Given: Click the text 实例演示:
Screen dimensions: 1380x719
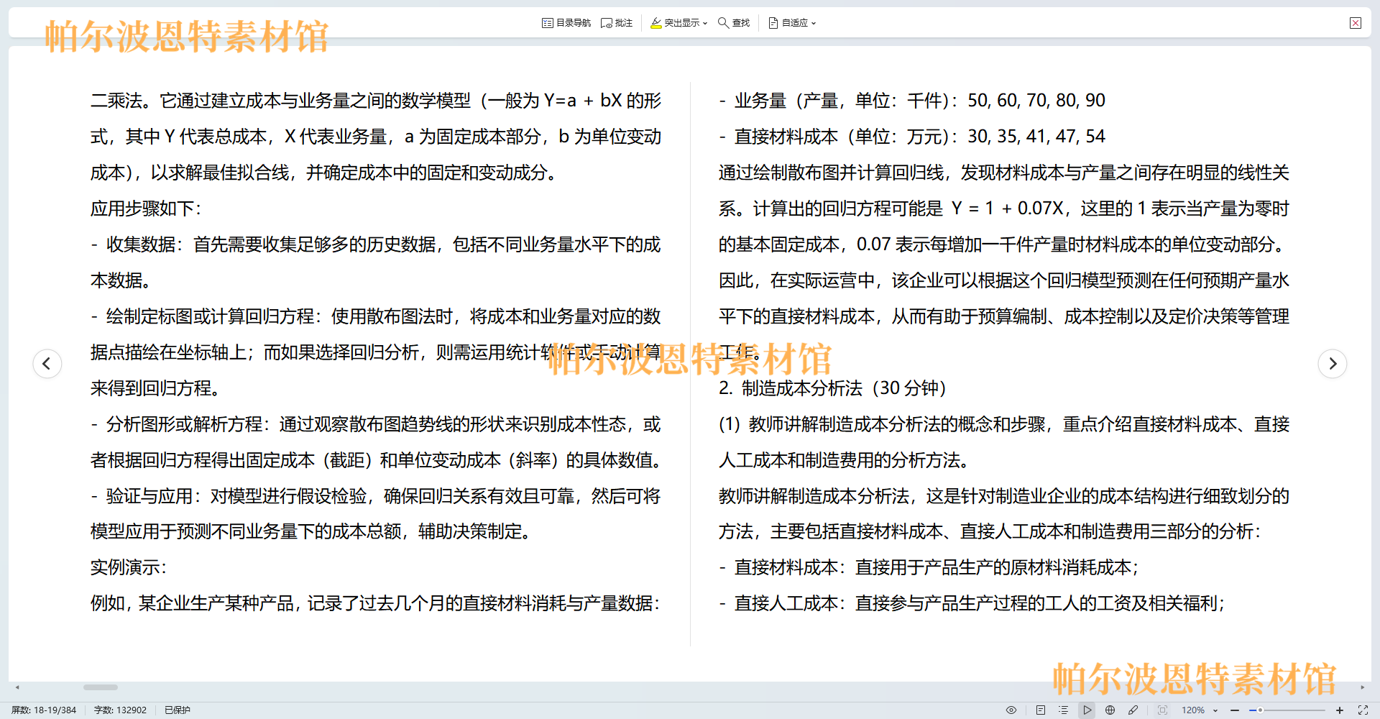Looking at the screenshot, I should [x=129, y=567].
